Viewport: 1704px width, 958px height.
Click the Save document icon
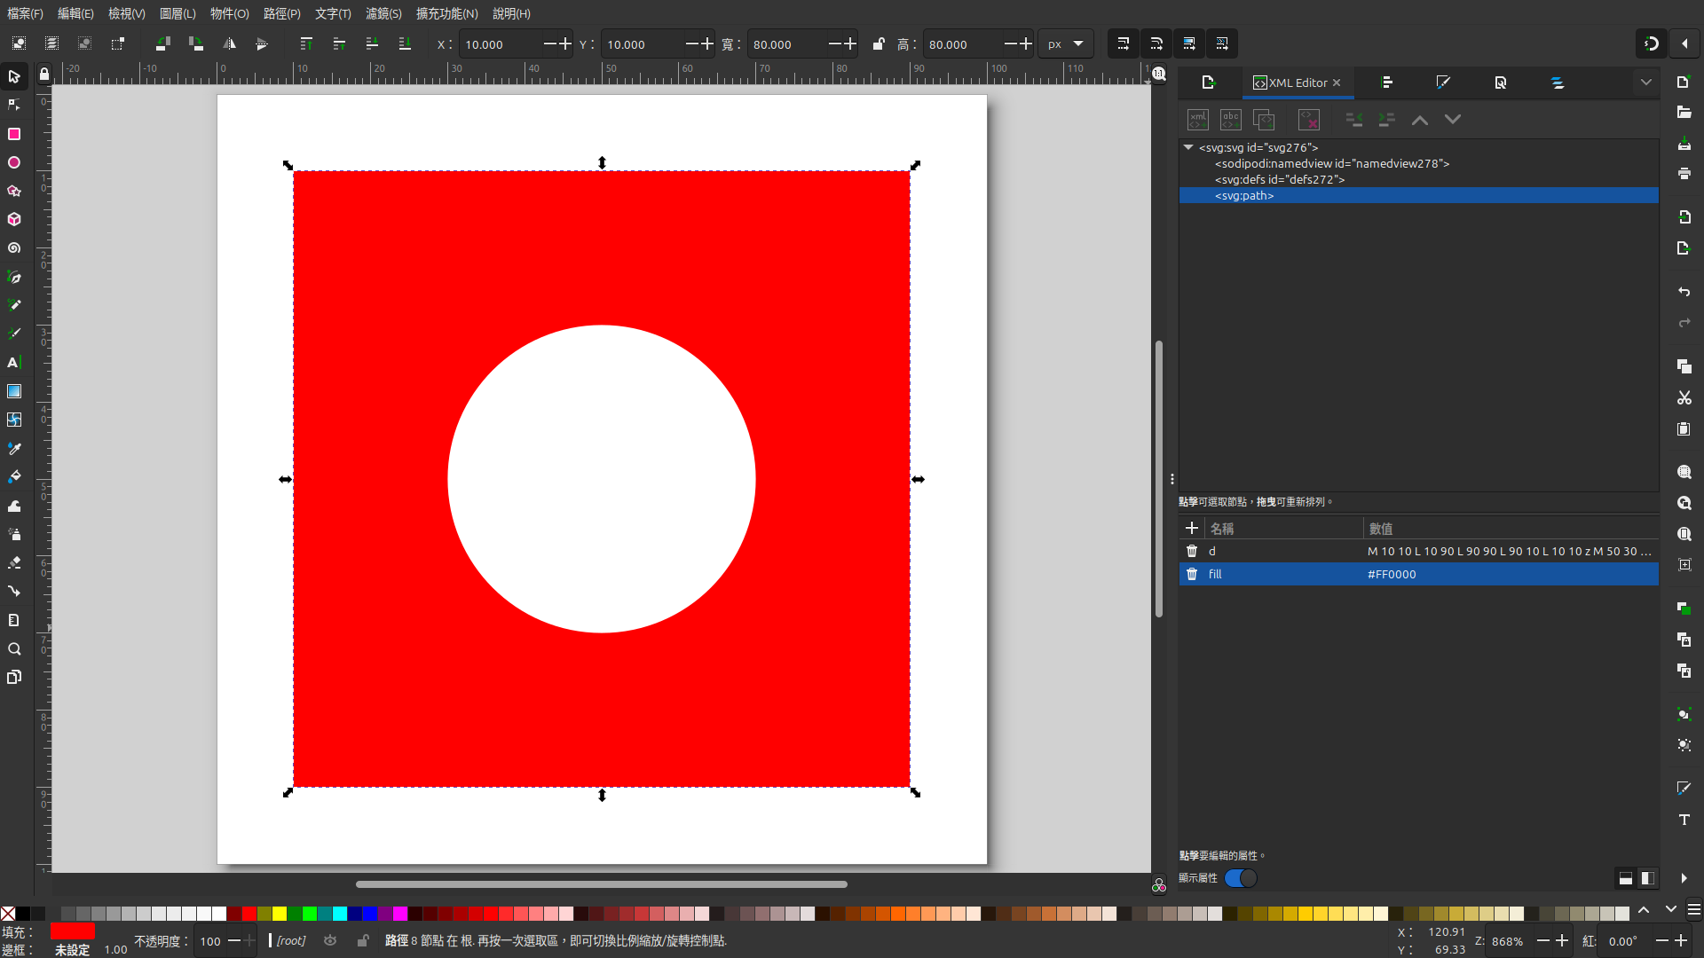point(1684,144)
